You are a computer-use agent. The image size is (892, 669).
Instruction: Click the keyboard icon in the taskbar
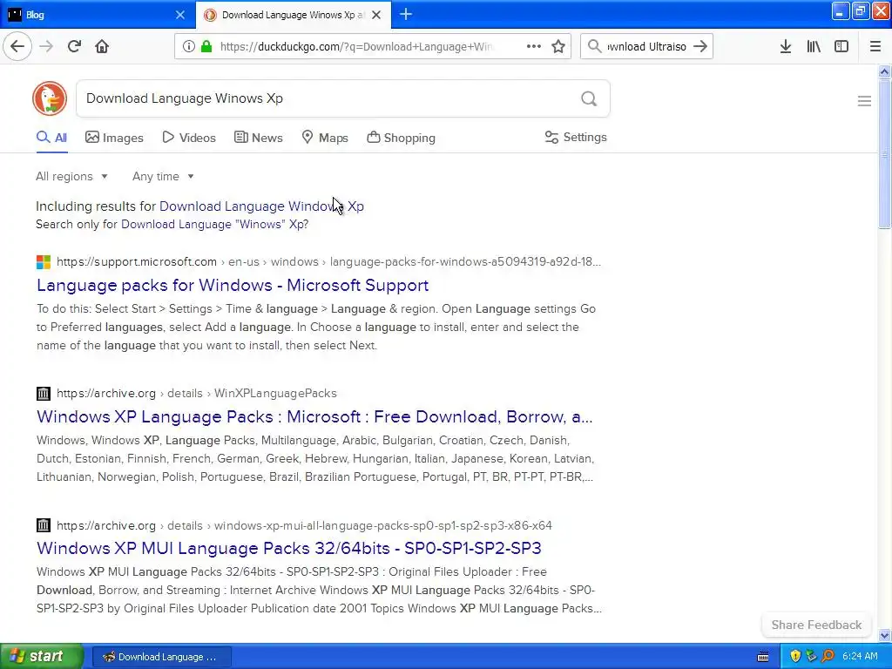pyautogui.click(x=763, y=657)
